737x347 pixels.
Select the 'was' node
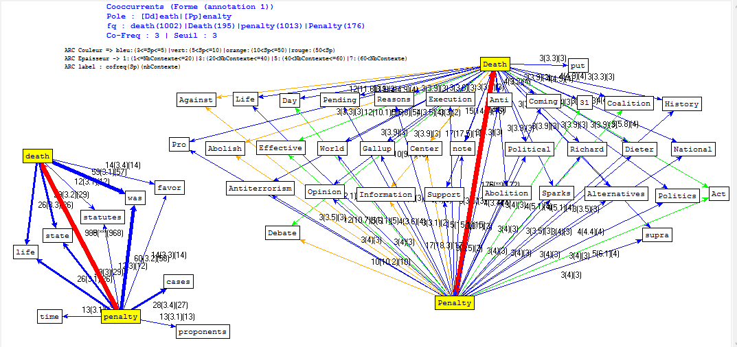pyautogui.click(x=134, y=198)
